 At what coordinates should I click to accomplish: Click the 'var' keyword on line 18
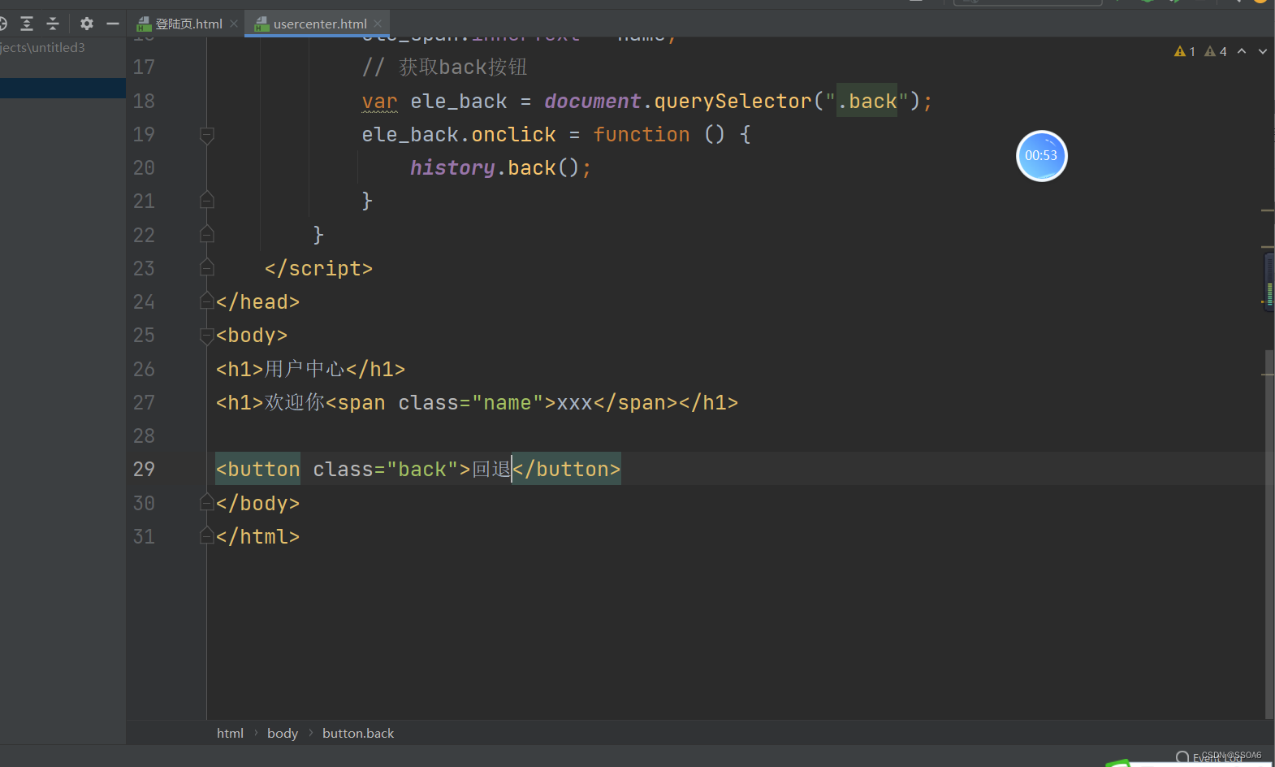(379, 101)
